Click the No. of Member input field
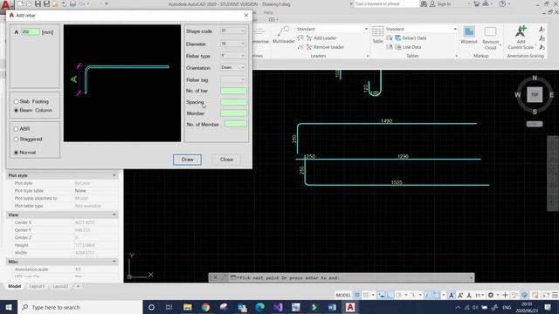Screen dimensions: 559x314 236,124
